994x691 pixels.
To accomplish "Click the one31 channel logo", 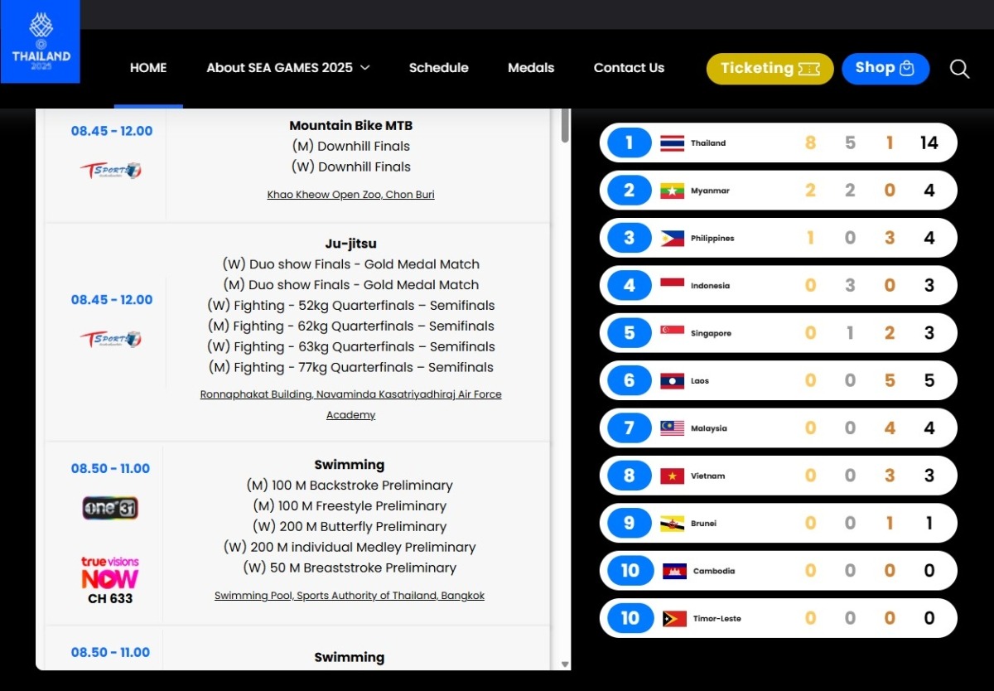I will point(110,507).
